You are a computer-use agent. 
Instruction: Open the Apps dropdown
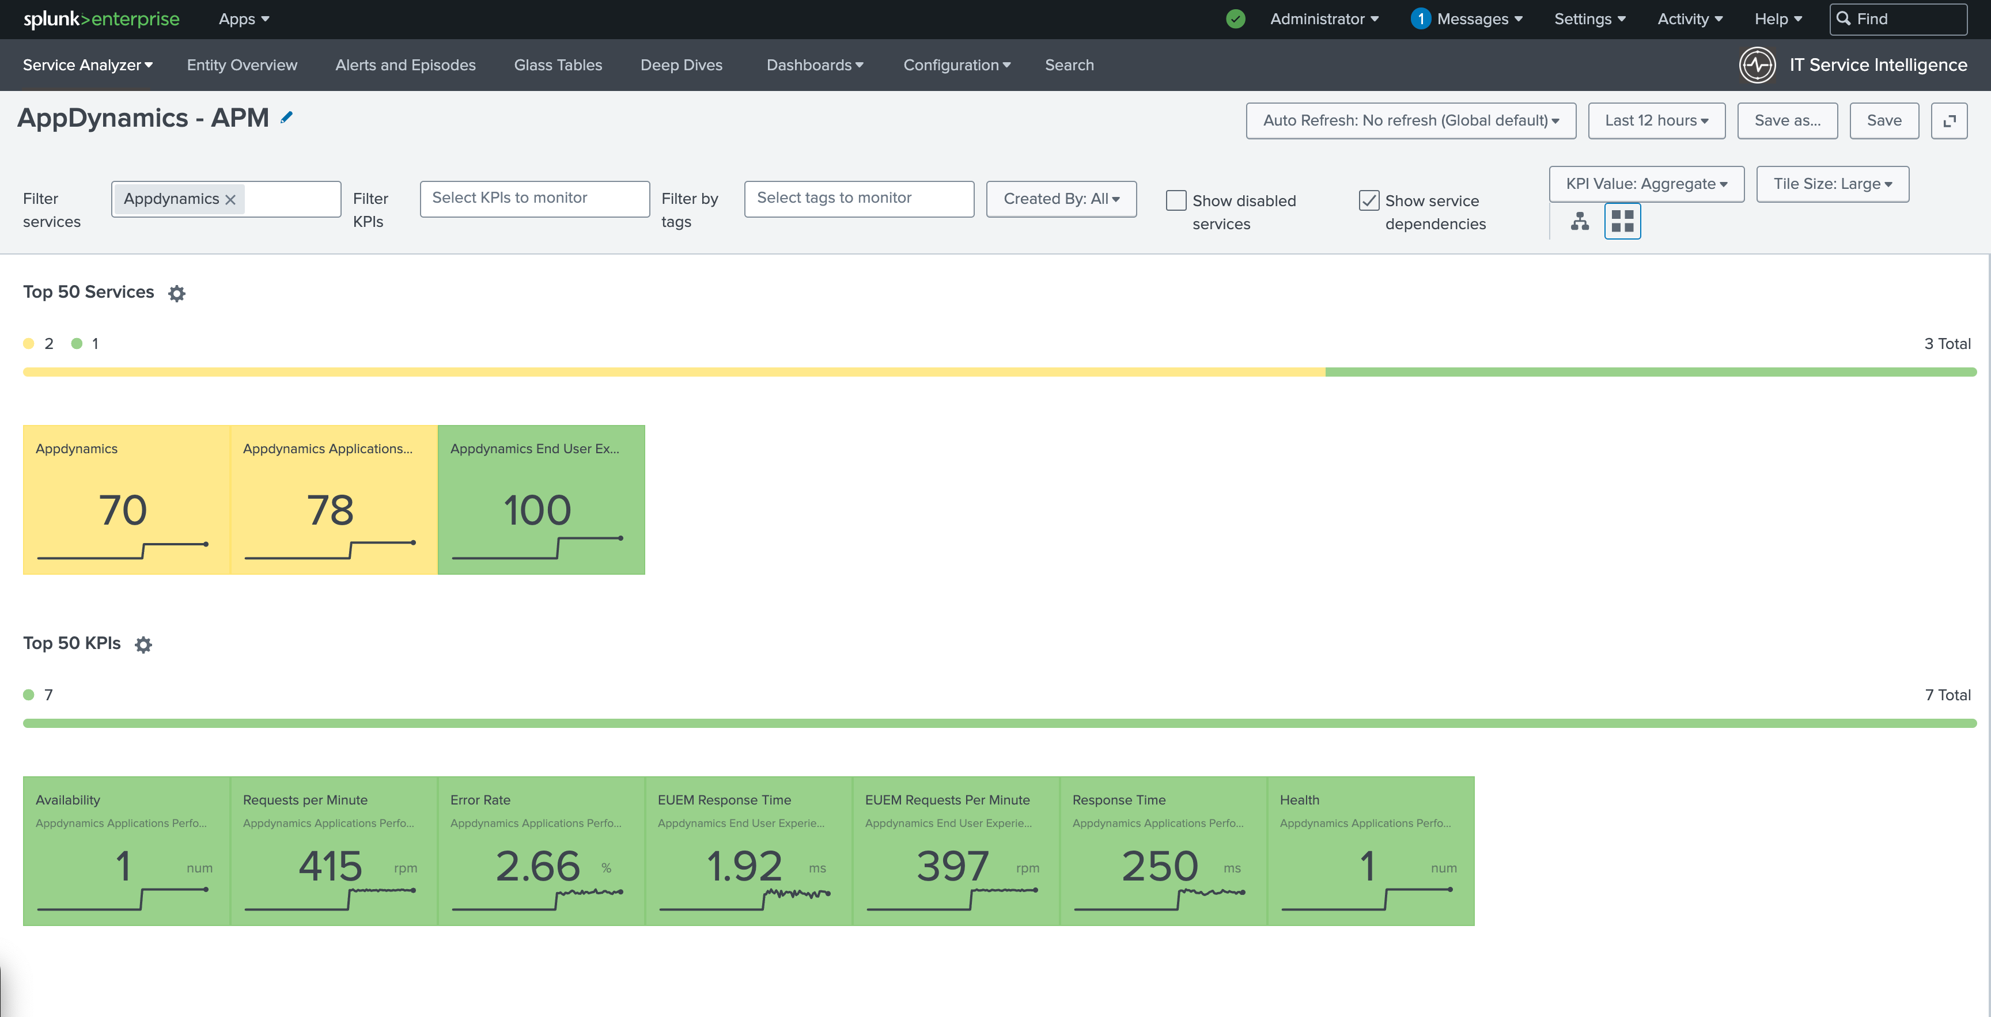(x=244, y=20)
